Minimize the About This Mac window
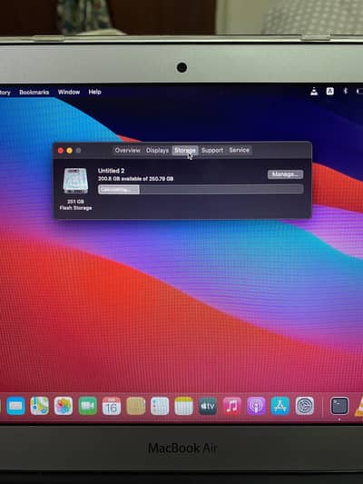Screen dimensions: 363x484 tap(70, 151)
